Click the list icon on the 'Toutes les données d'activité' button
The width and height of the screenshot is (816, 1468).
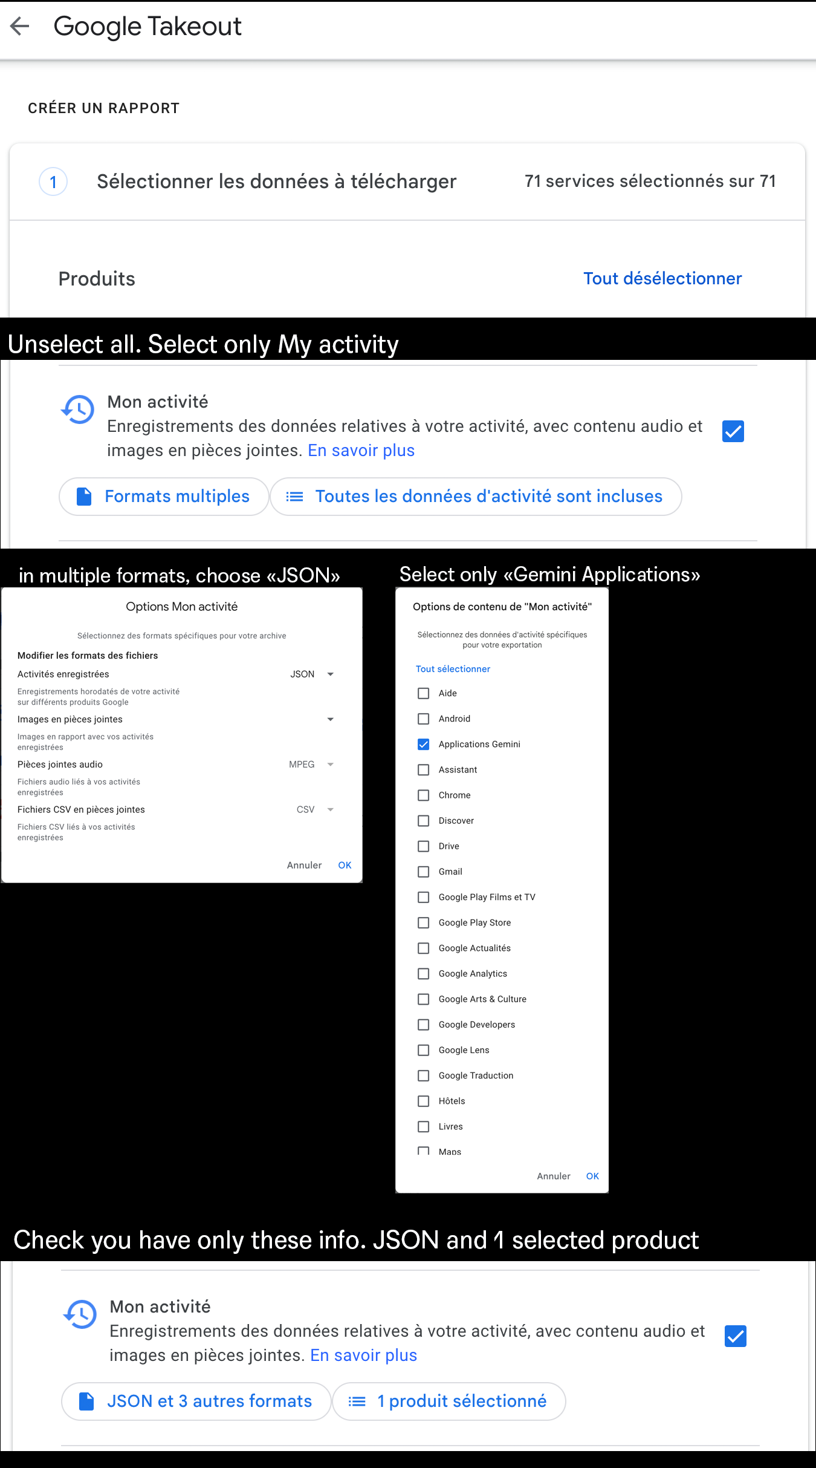294,497
